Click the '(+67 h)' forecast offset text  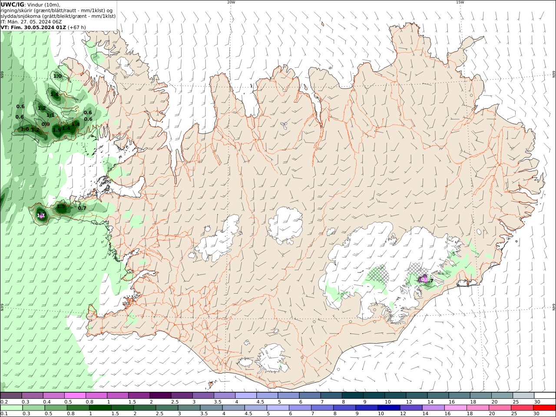[77, 27]
